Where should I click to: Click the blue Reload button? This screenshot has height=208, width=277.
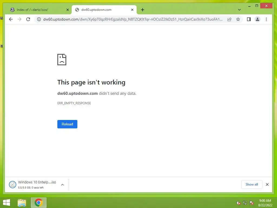pos(67,124)
